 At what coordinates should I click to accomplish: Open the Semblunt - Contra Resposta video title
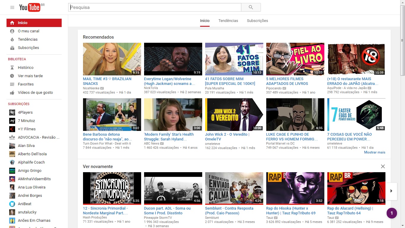[x=229, y=211]
